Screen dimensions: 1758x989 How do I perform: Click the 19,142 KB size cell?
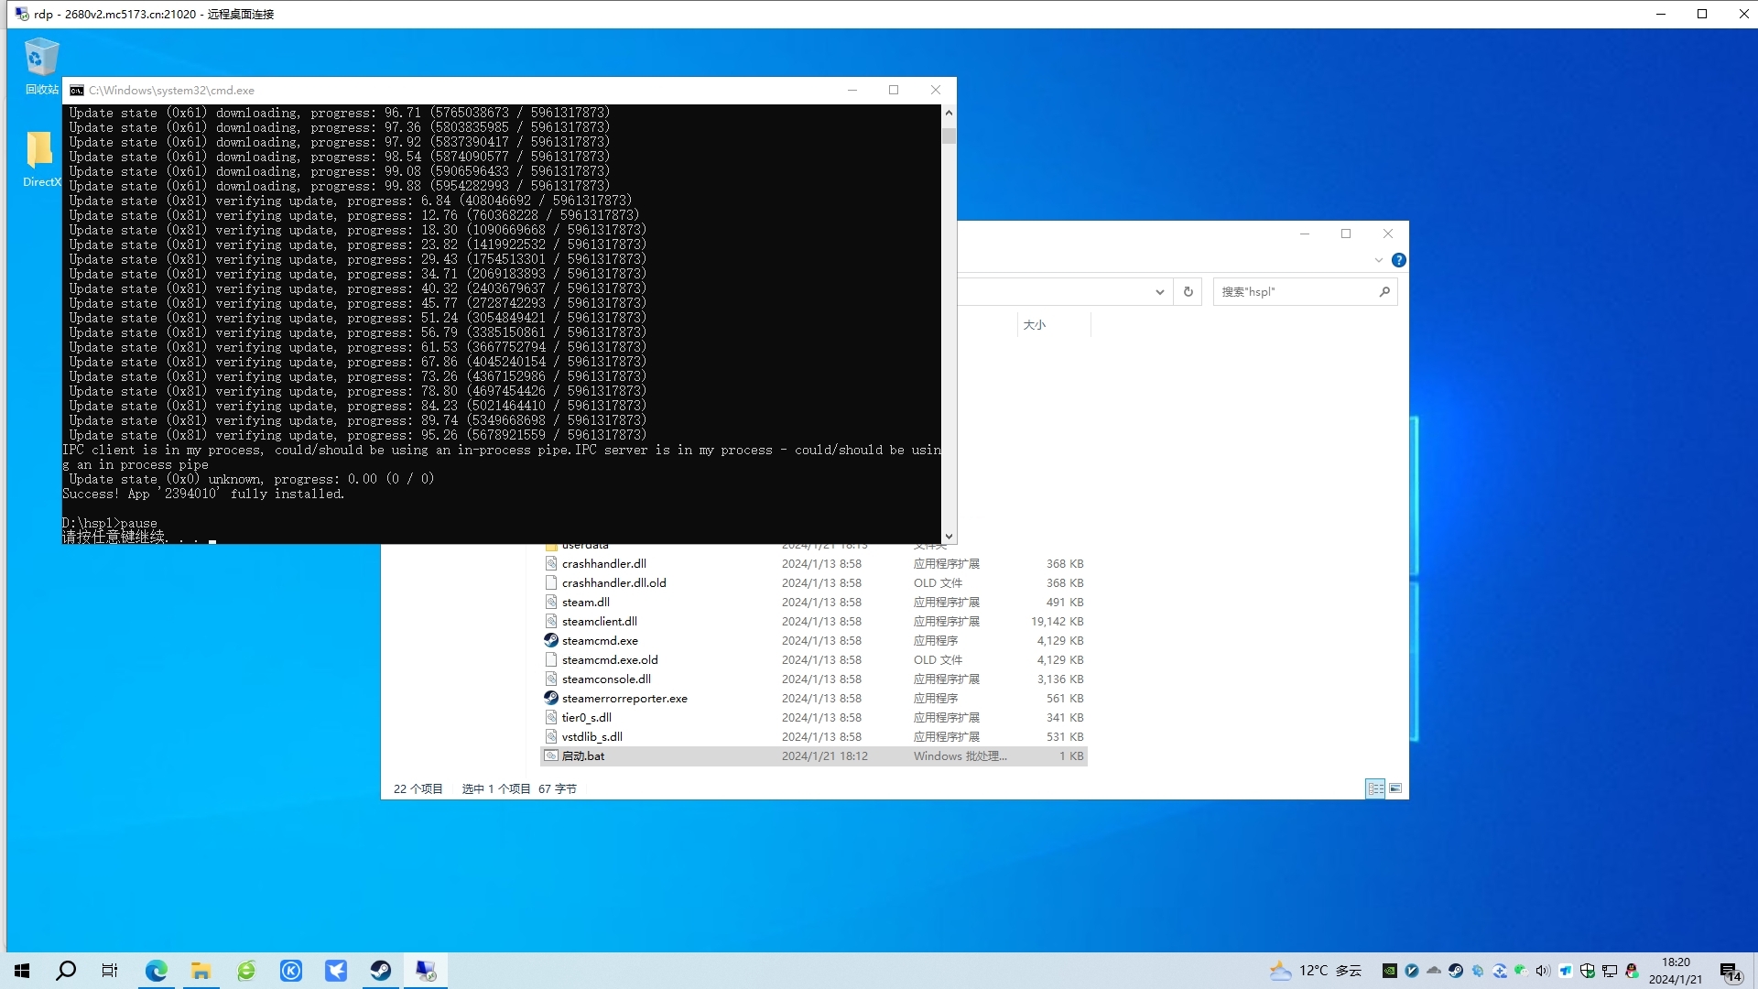pyautogui.click(x=1057, y=622)
